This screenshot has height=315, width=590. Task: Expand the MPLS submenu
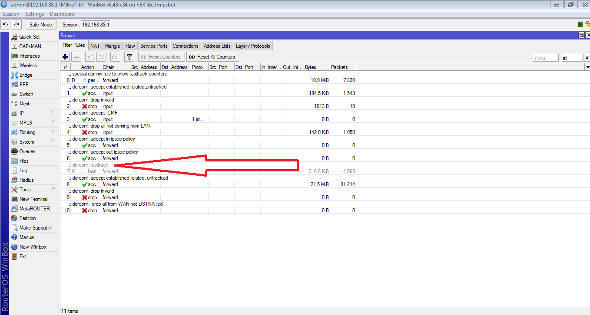pyautogui.click(x=54, y=122)
